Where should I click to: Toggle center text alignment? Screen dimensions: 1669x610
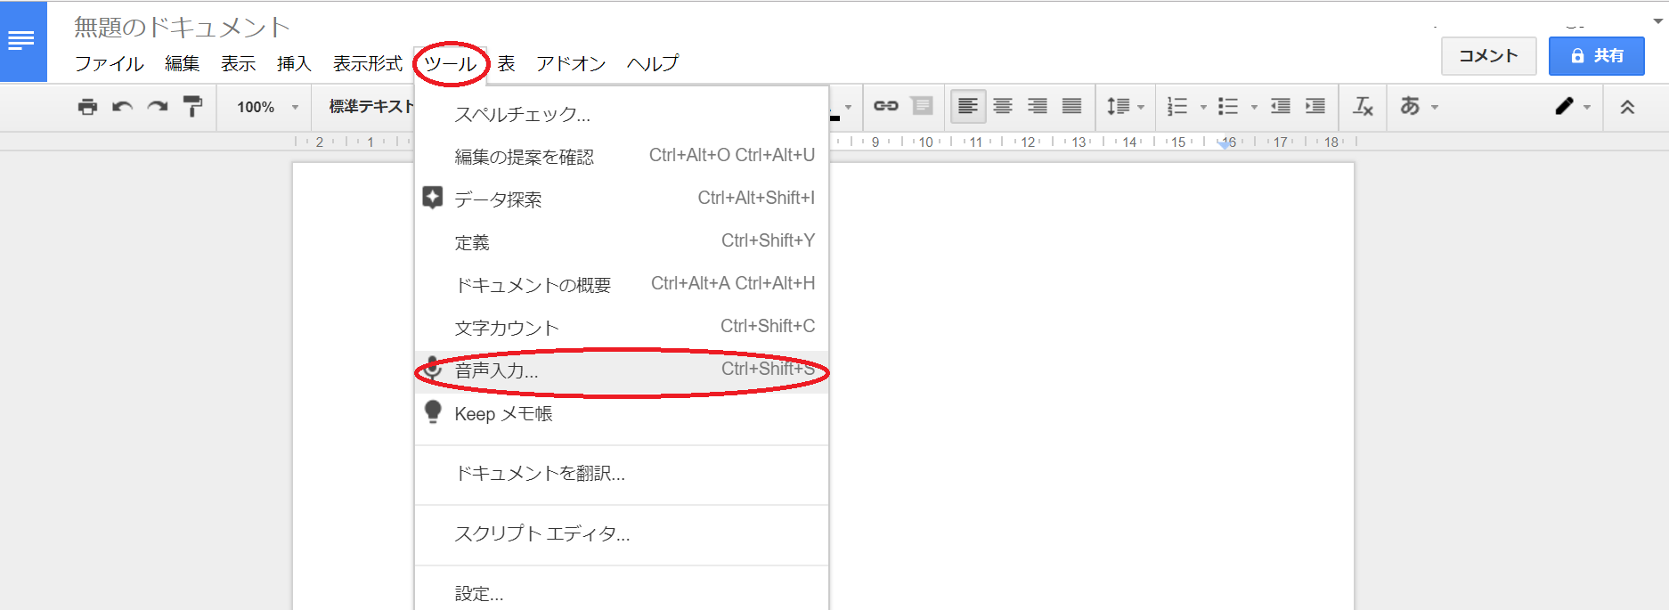click(1003, 107)
